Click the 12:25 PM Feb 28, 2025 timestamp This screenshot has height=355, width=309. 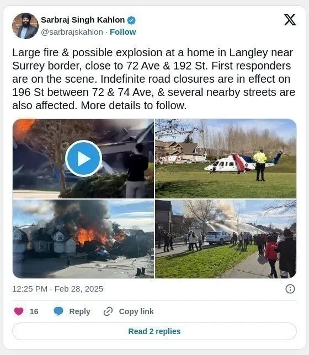coord(57,289)
